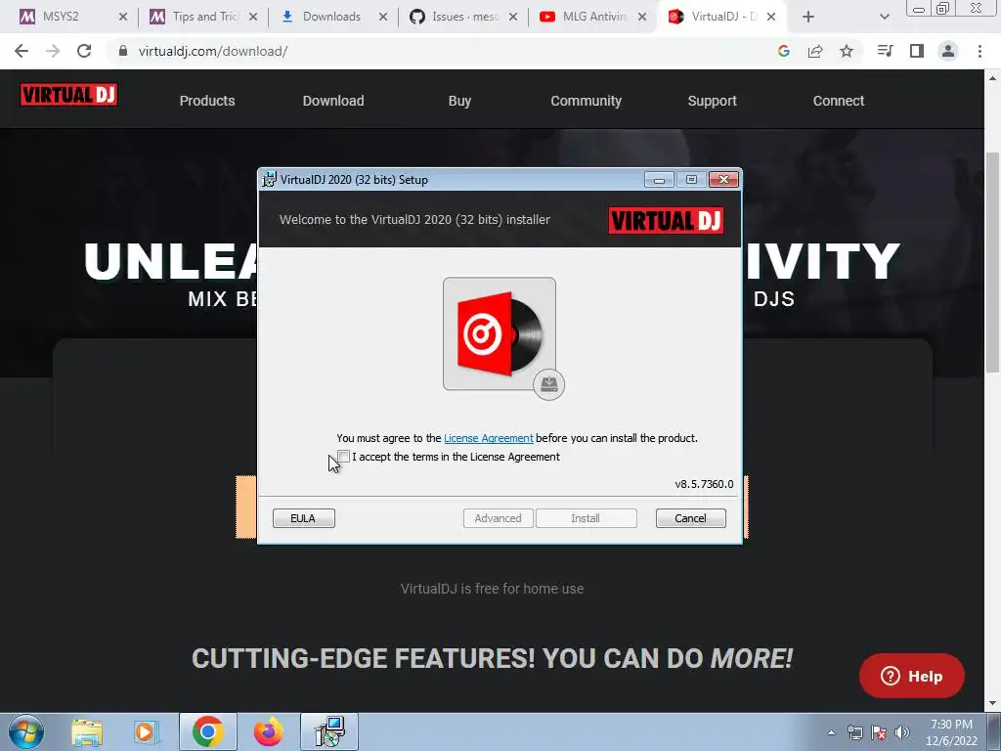Click "VirtualDJ is free for home use" text

point(493,589)
